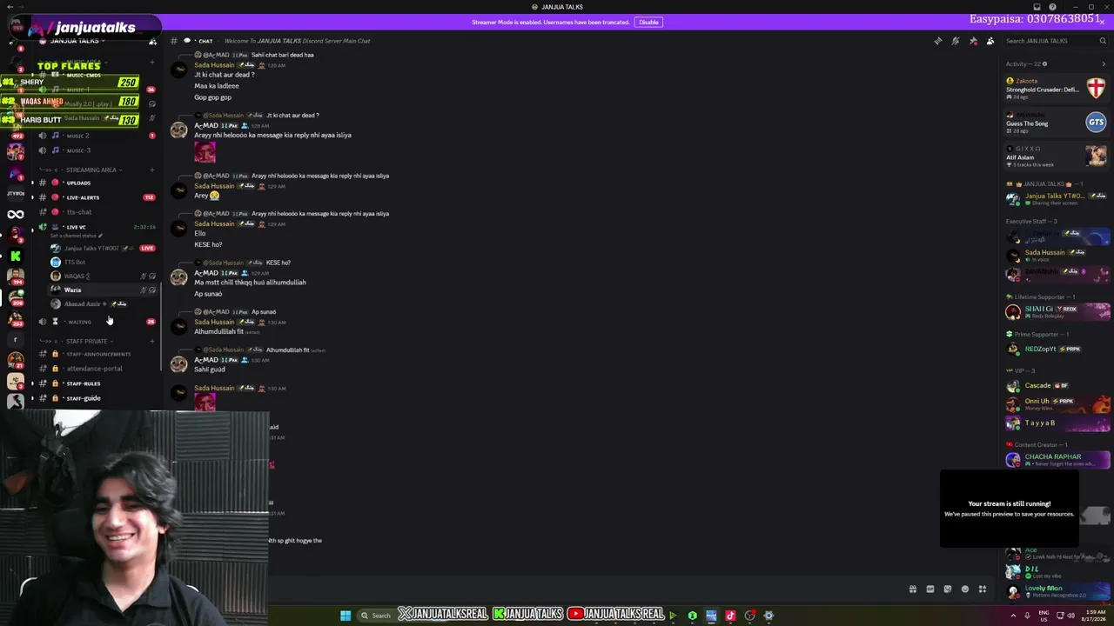
Task: Click Set a channel status text
Action: pyautogui.click(x=77, y=236)
